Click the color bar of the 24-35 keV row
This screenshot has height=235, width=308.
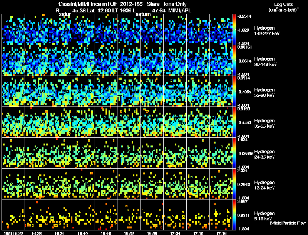pyautogui.click(x=234, y=153)
